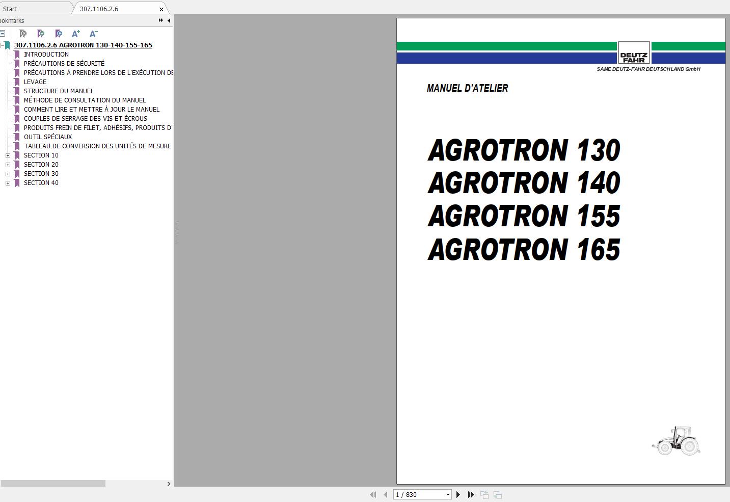
Task: Click the delete bookmark icon
Action: (23, 34)
